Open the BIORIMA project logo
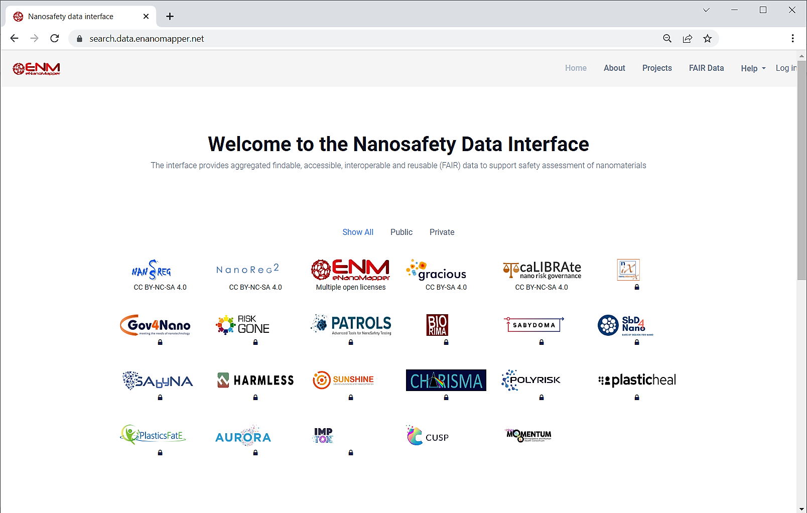The image size is (807, 513). tap(437, 325)
